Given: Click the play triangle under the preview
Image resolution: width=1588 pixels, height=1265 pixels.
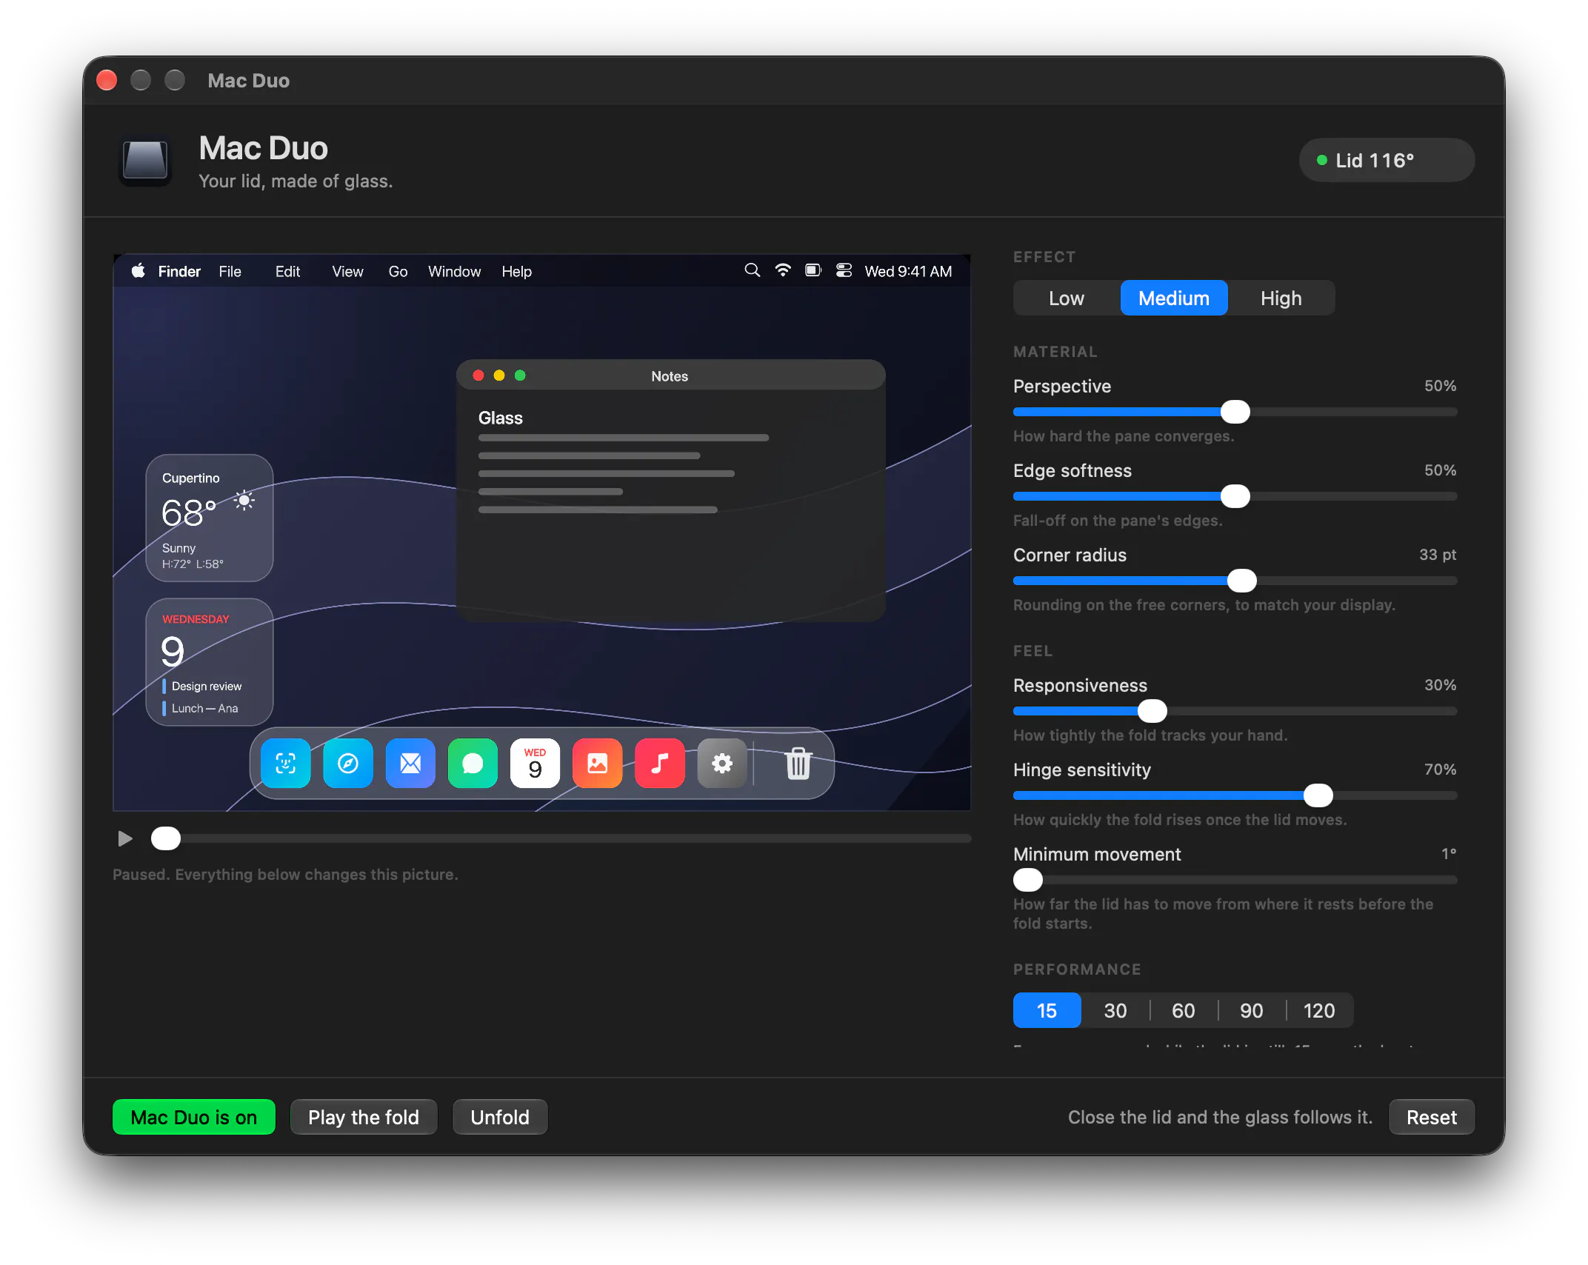Looking at the screenshot, I should click(x=125, y=838).
